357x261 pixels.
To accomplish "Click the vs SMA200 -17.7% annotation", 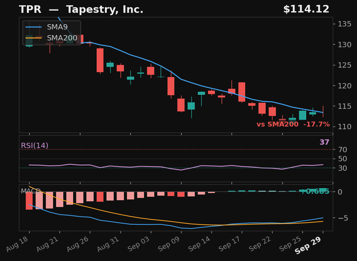I will click(293, 124).
